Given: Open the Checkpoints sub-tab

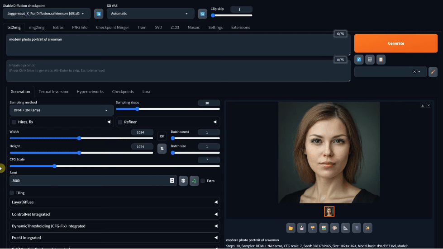Looking at the screenshot, I should [123, 92].
